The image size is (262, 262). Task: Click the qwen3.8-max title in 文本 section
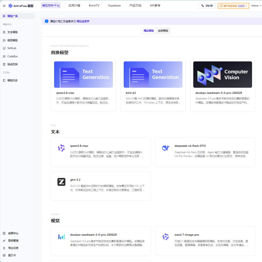79,146
